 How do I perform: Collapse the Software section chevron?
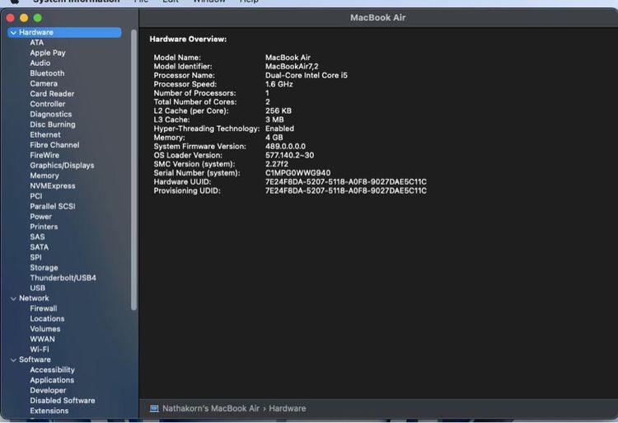click(13, 360)
